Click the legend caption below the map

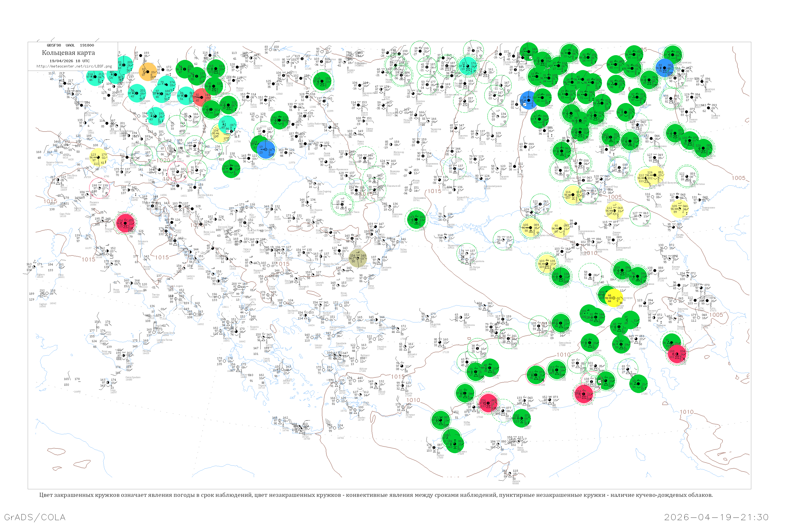[x=376, y=495]
